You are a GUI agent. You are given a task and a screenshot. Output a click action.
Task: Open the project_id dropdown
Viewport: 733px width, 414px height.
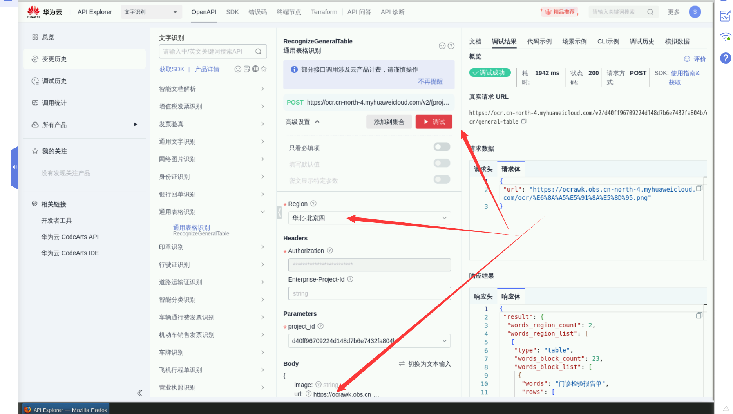click(369, 341)
